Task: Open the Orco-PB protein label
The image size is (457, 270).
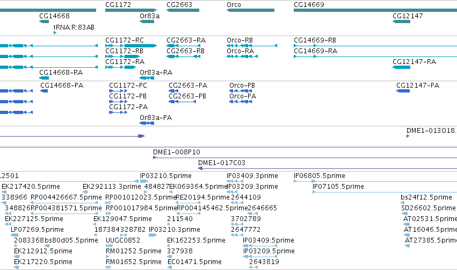Action: (x=242, y=86)
